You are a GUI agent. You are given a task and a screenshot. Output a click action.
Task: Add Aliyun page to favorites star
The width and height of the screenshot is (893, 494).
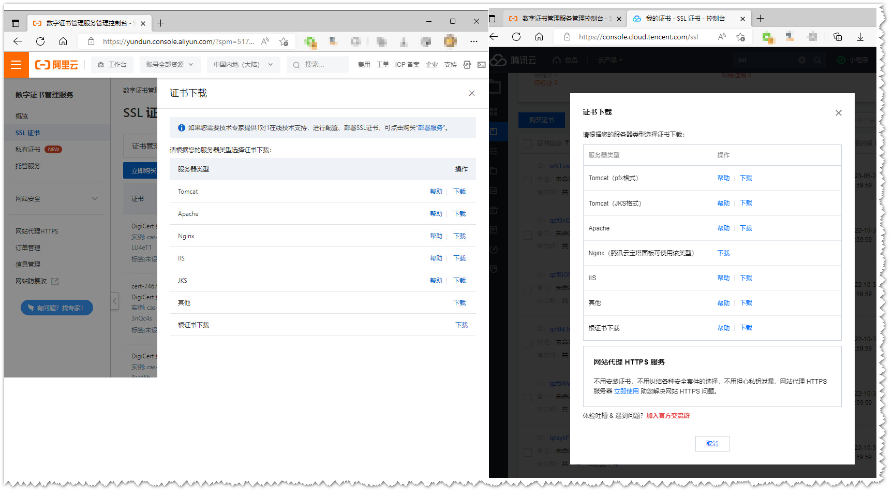(x=284, y=41)
